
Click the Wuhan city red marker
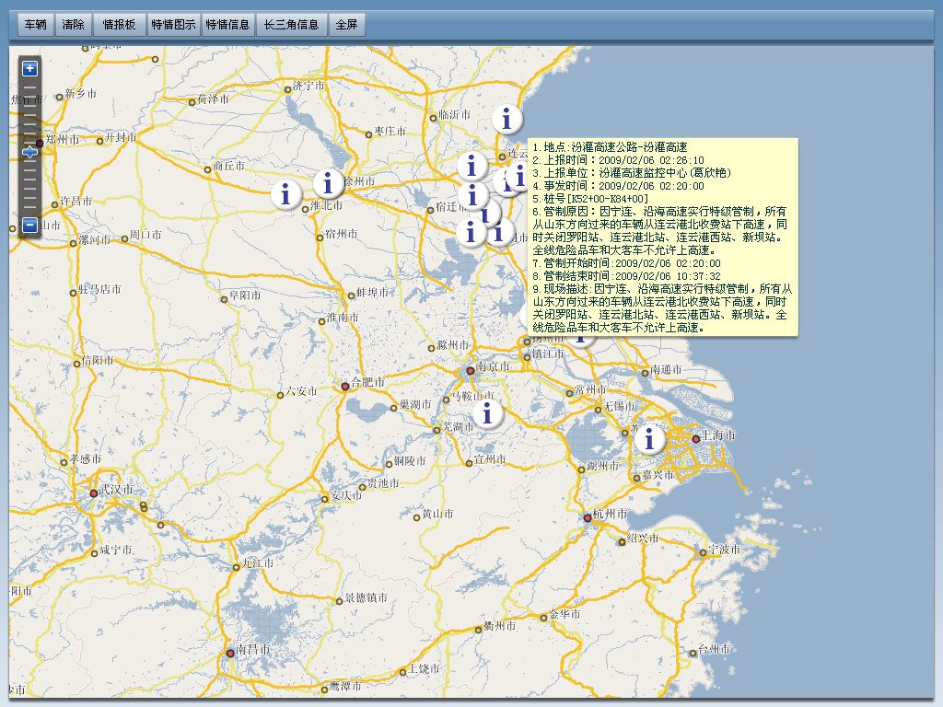pos(94,493)
